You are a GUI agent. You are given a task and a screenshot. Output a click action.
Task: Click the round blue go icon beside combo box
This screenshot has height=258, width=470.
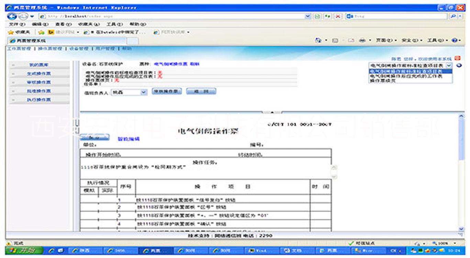(459, 65)
